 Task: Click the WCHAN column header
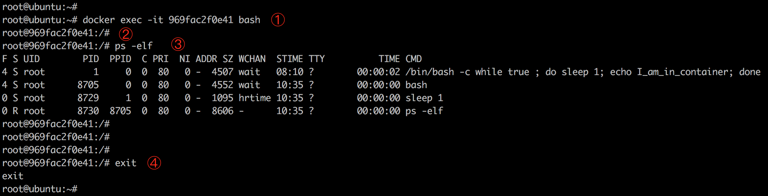point(252,59)
